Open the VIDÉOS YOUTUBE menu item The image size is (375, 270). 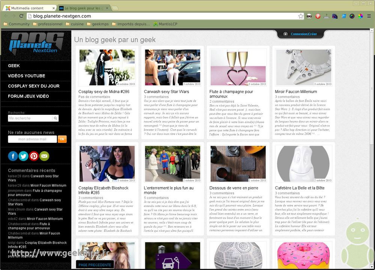(27, 76)
